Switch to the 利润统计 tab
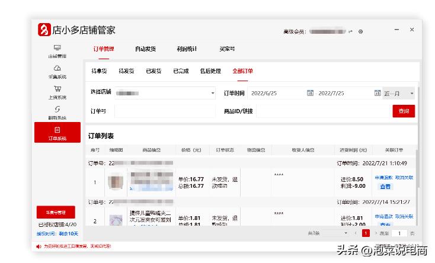 tap(187, 49)
